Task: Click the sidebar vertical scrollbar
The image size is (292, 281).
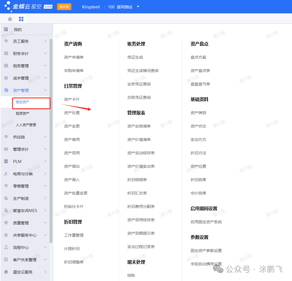Action: [51, 140]
